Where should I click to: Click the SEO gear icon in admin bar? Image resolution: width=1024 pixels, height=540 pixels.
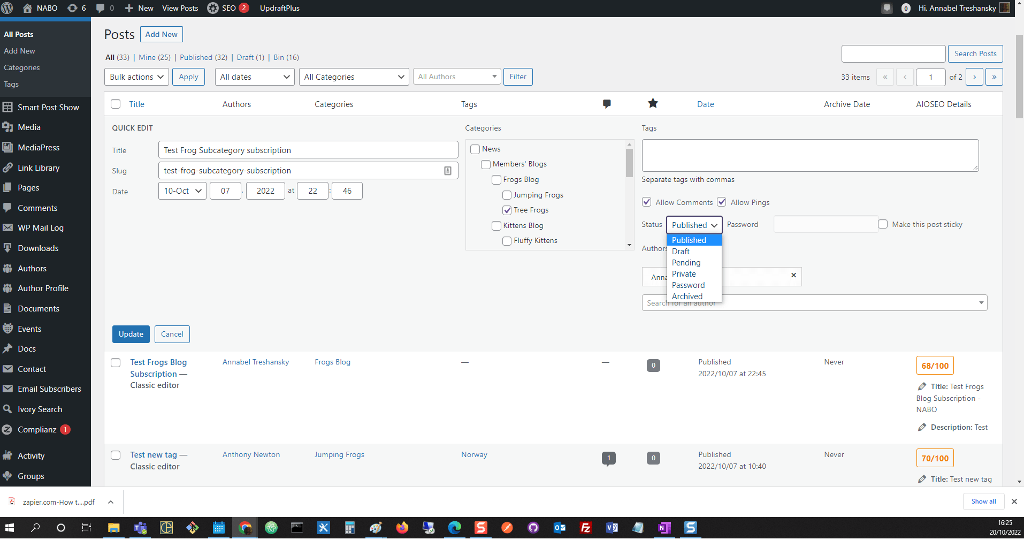tap(213, 8)
